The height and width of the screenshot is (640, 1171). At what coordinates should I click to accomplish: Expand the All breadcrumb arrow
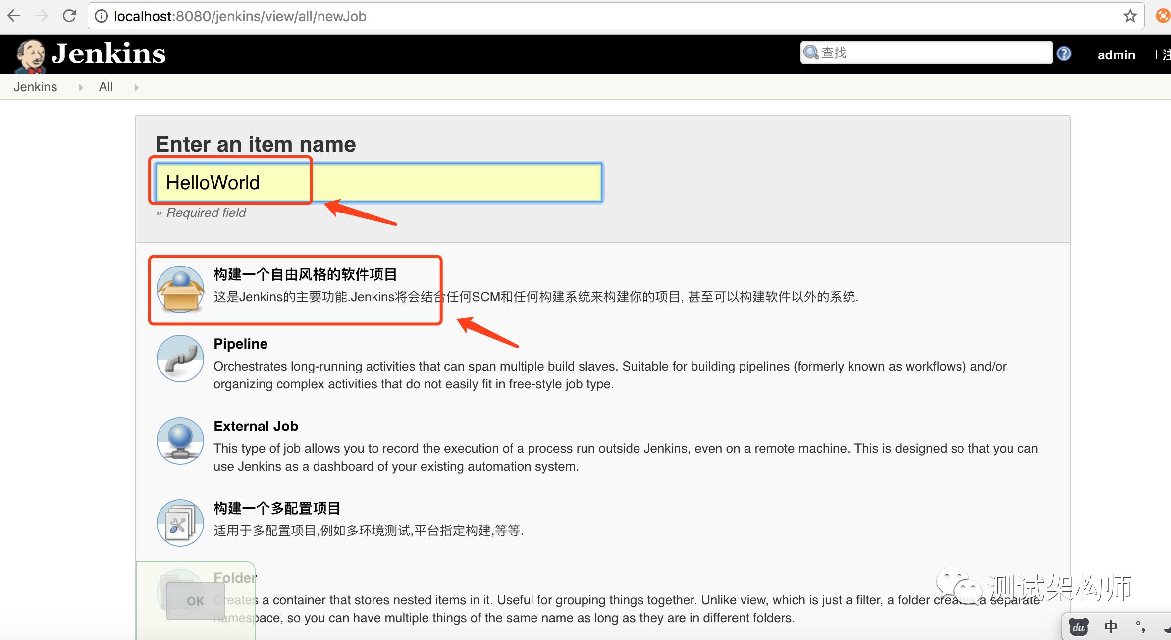point(136,88)
